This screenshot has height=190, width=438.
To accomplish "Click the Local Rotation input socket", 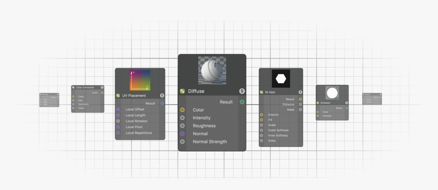I will point(118,121).
